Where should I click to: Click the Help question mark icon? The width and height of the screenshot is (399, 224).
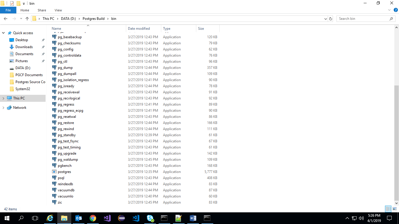(x=396, y=10)
